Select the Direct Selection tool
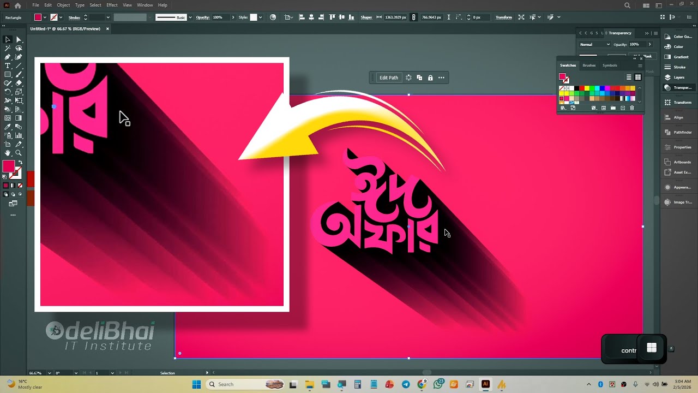Screen dimensions: 698x393 [19, 39]
